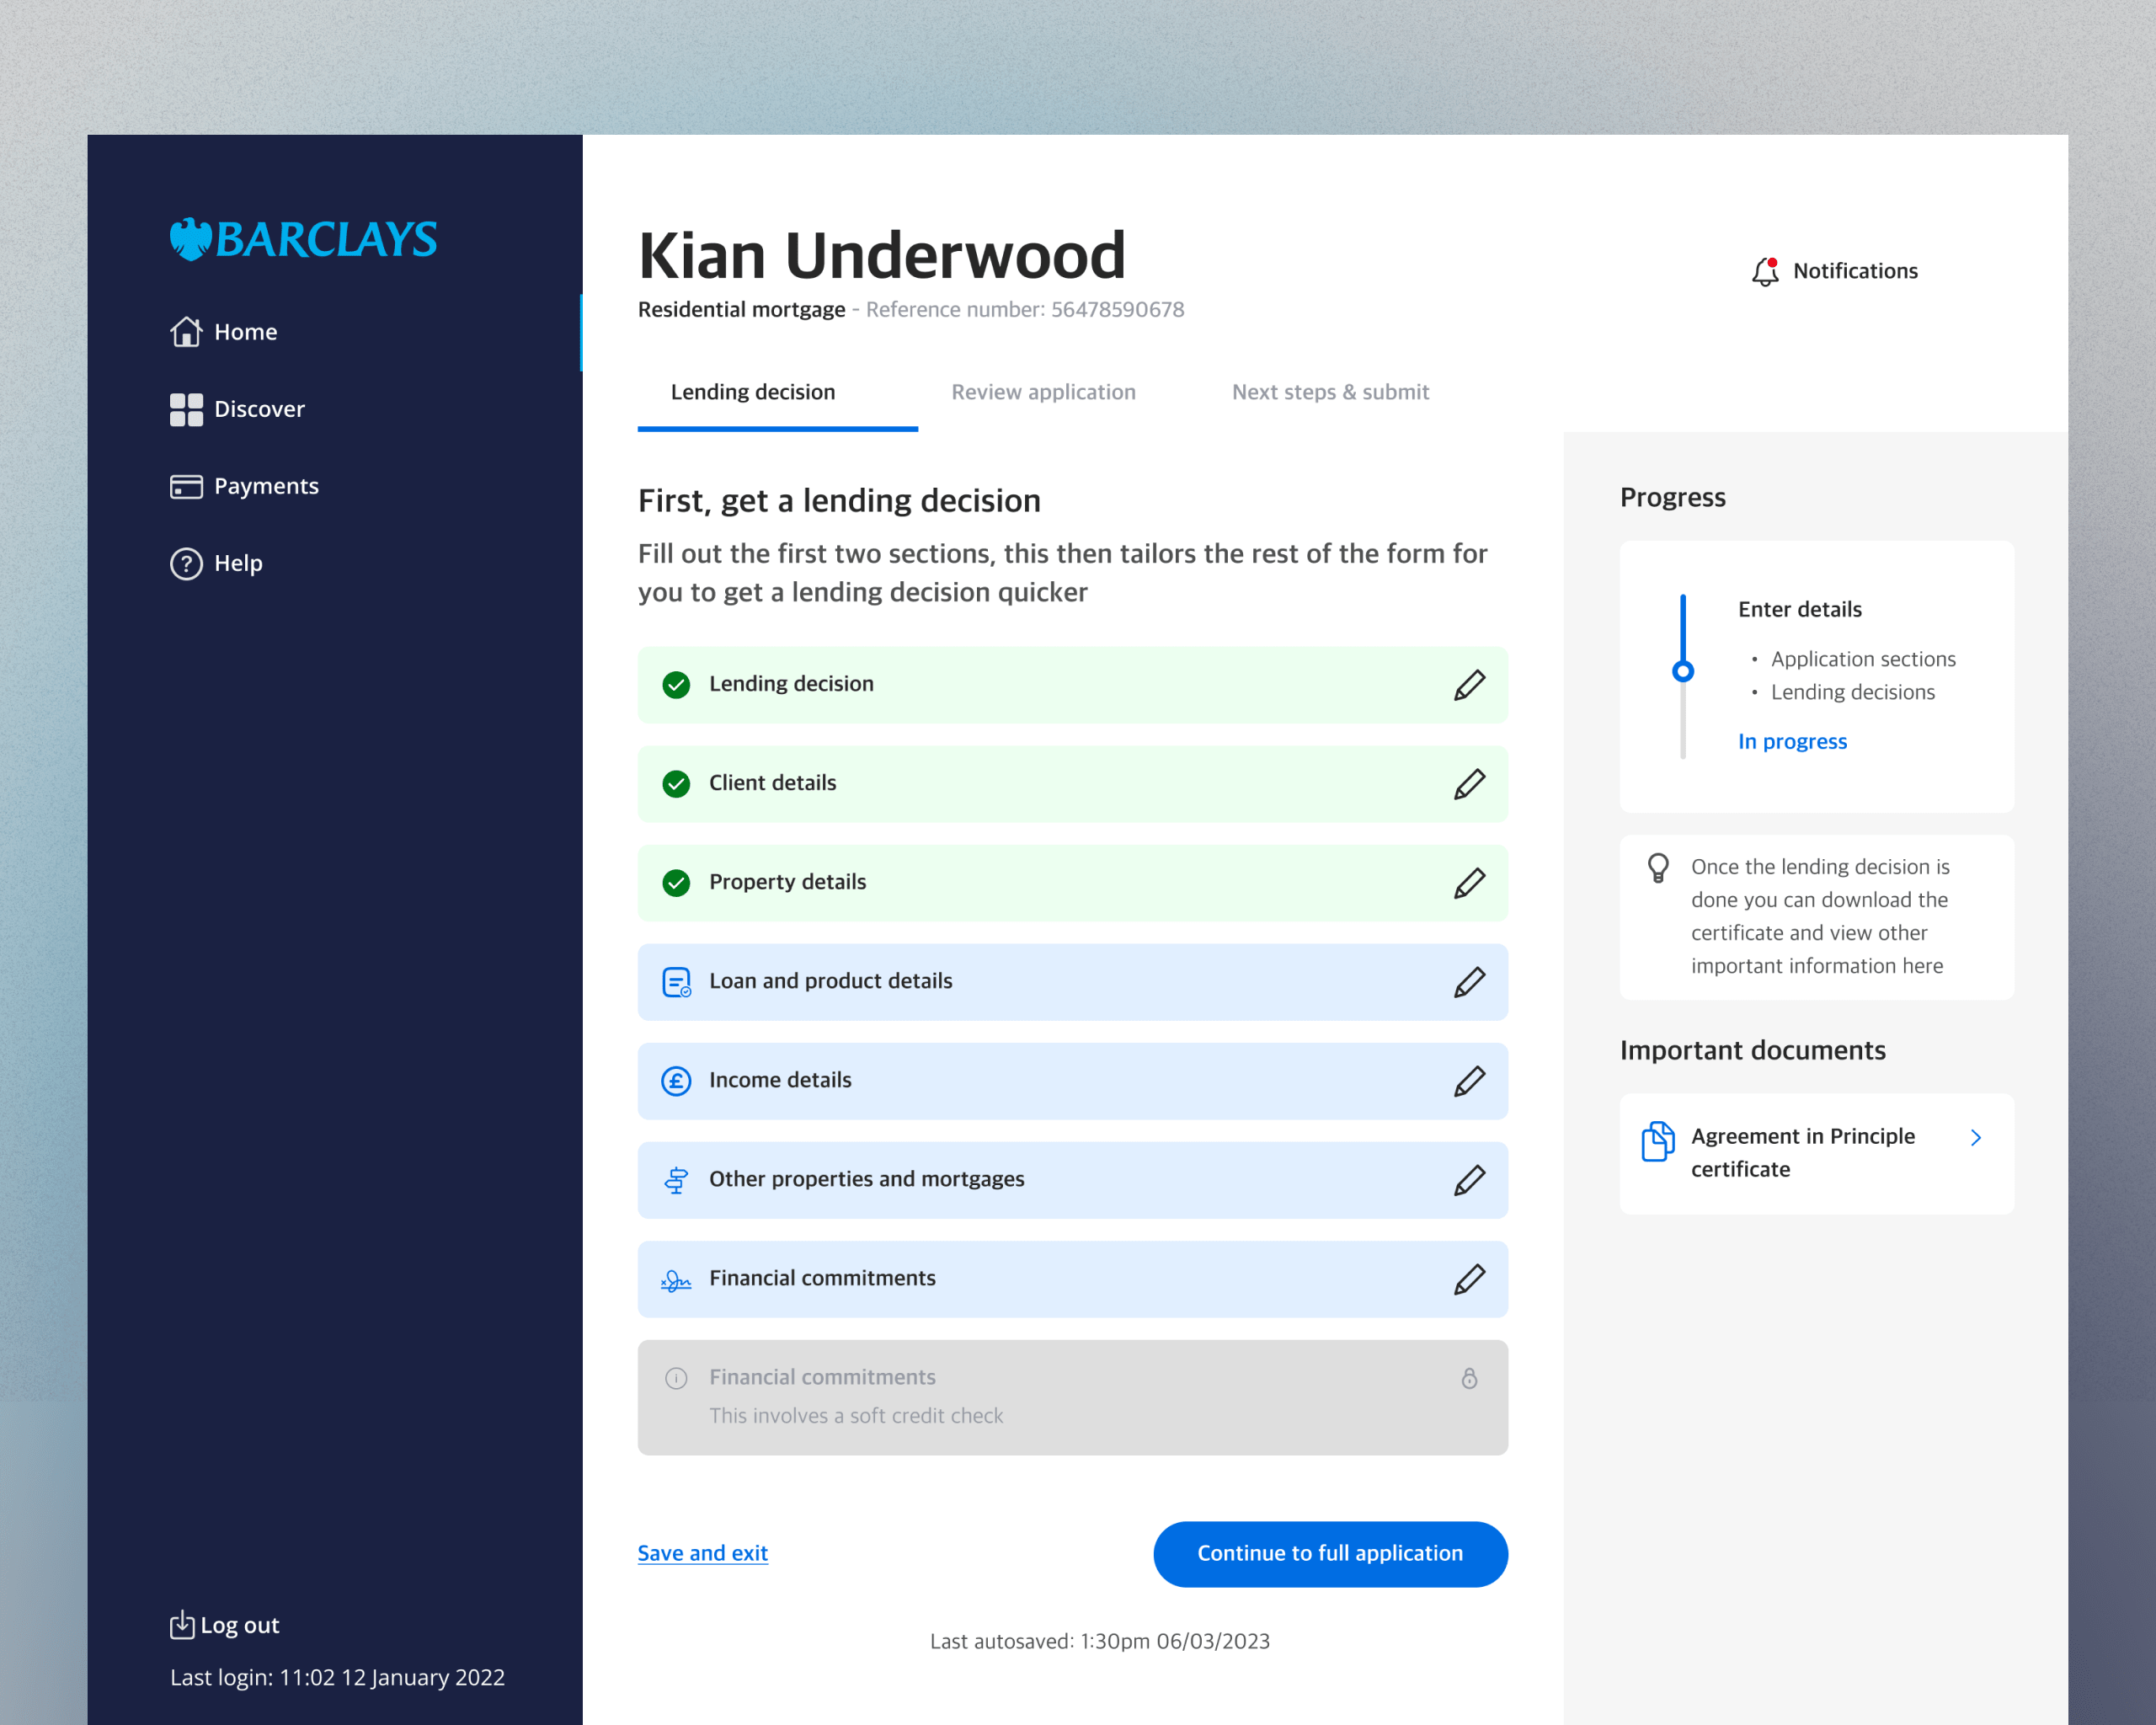Click Continue to full application button
The height and width of the screenshot is (1725, 2156).
pyautogui.click(x=1330, y=1553)
